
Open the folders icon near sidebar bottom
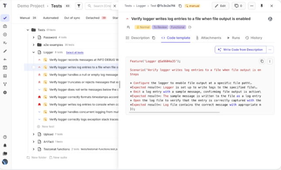click(x=5, y=153)
